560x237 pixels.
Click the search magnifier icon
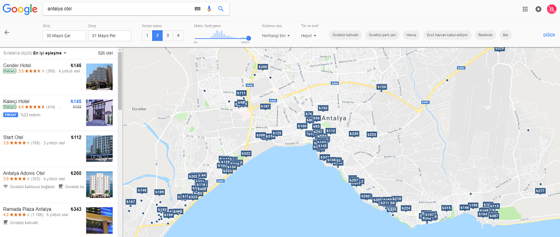coord(220,9)
